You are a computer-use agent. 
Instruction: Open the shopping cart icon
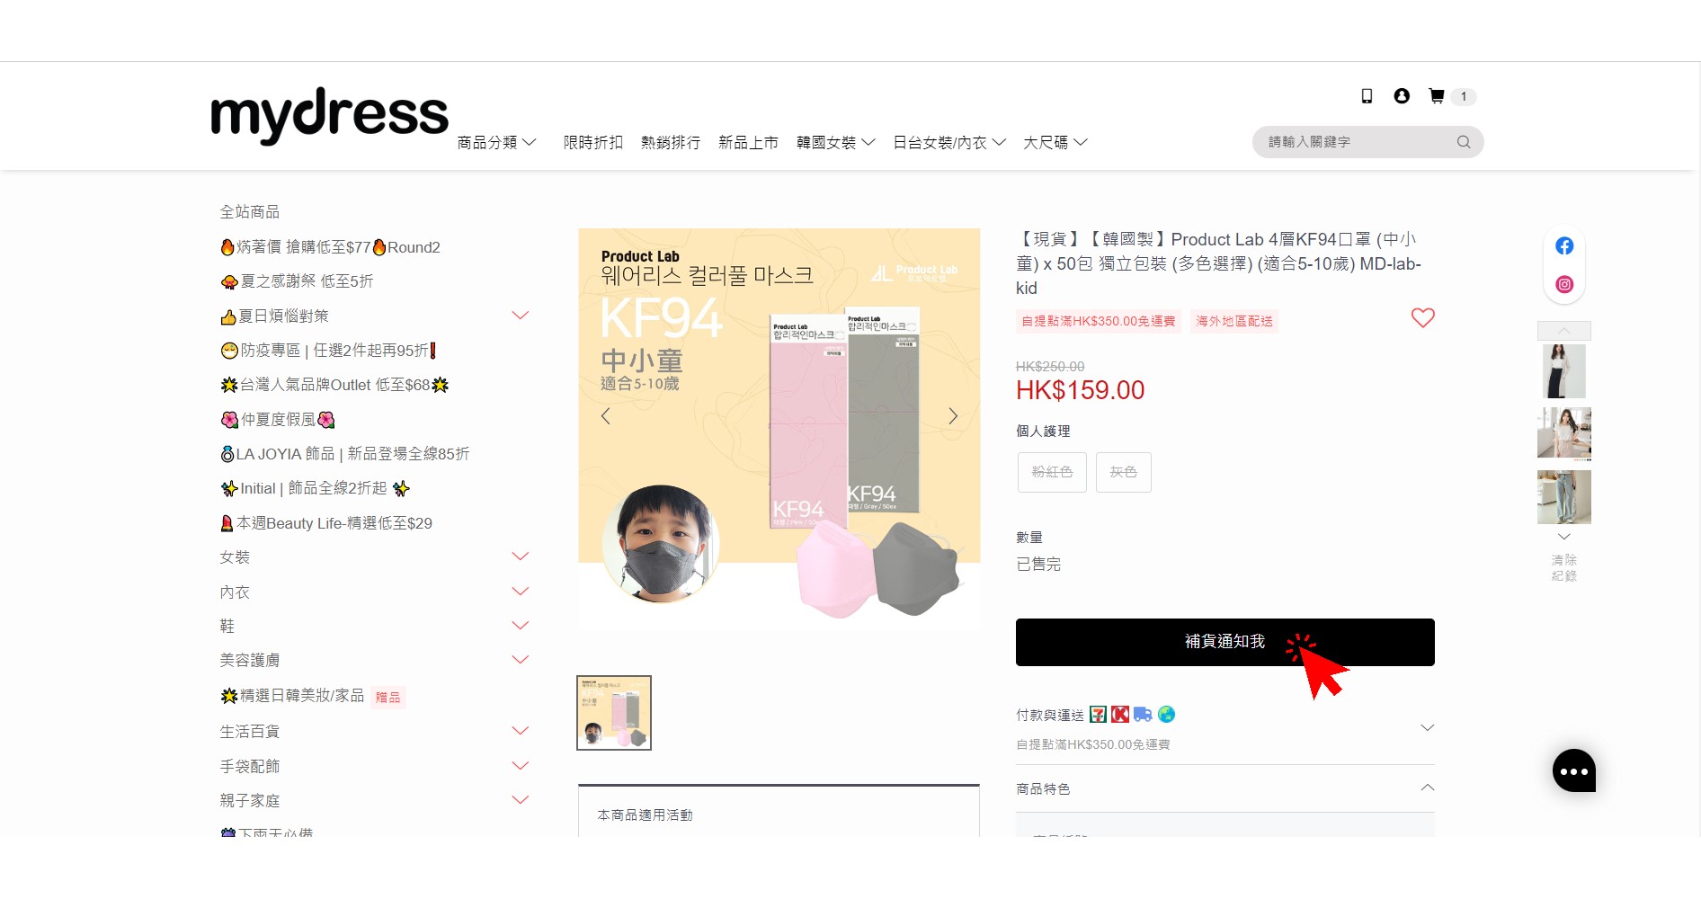pyautogui.click(x=1437, y=96)
